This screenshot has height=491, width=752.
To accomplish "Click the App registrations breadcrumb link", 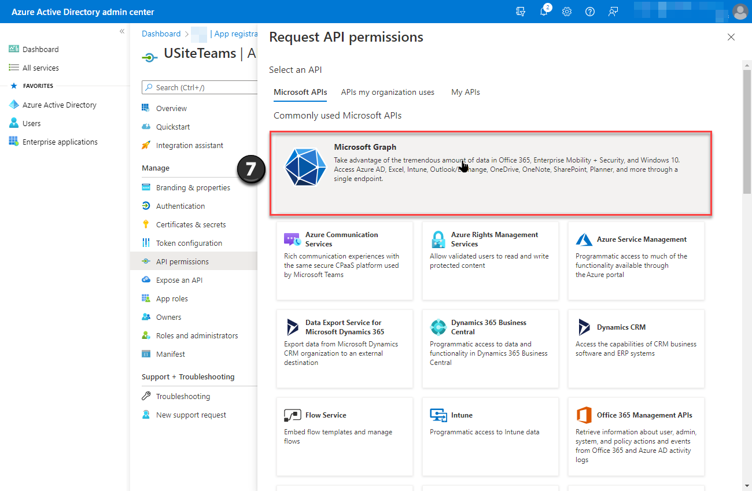I will pyautogui.click(x=236, y=34).
